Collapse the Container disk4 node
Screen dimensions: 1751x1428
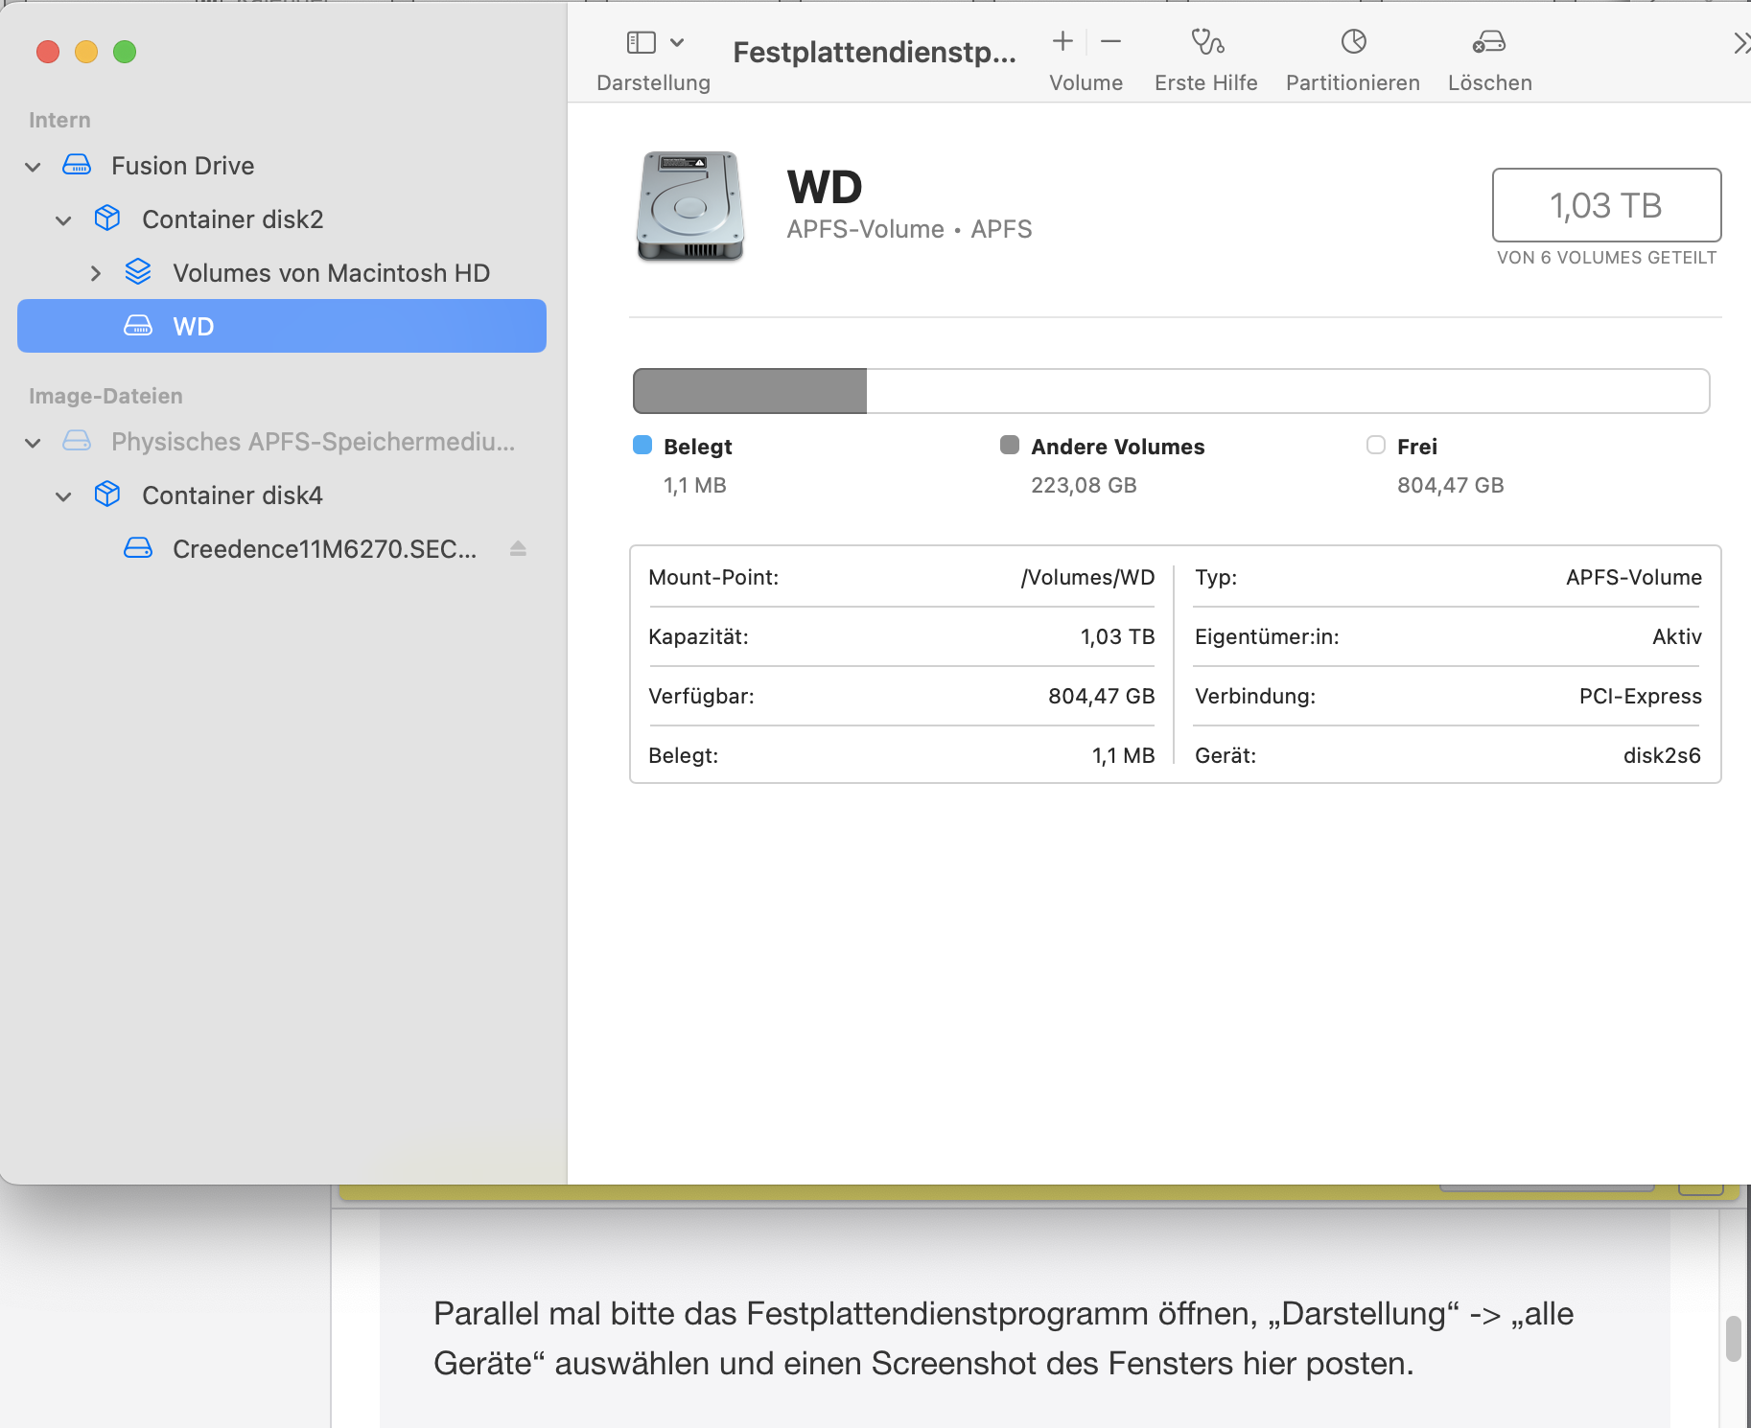63,496
